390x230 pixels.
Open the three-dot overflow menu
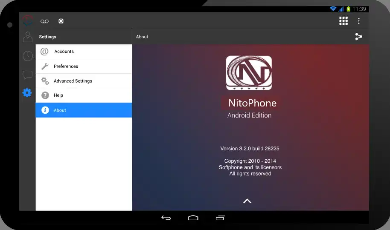click(x=359, y=21)
